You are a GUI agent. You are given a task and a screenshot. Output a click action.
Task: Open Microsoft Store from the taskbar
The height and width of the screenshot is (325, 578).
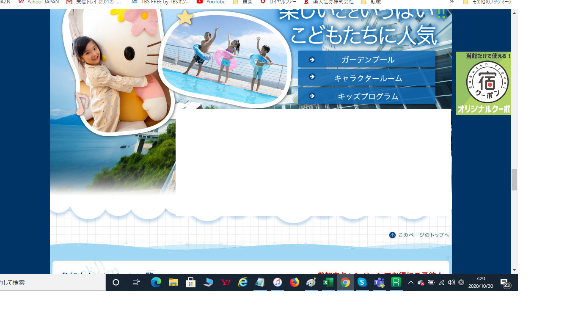point(191,282)
